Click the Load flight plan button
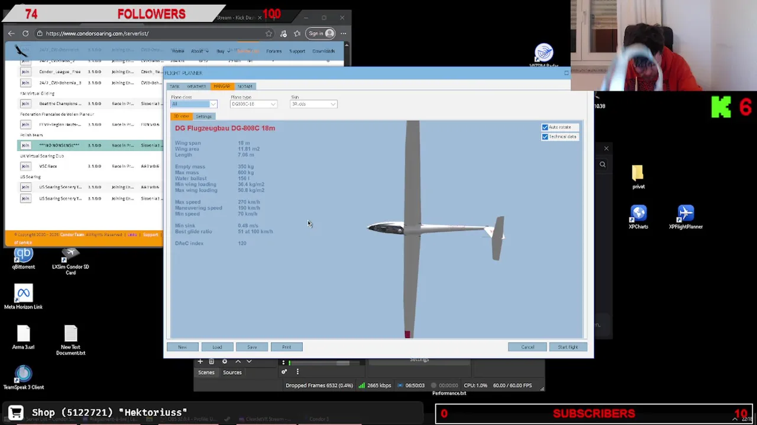 (x=217, y=347)
